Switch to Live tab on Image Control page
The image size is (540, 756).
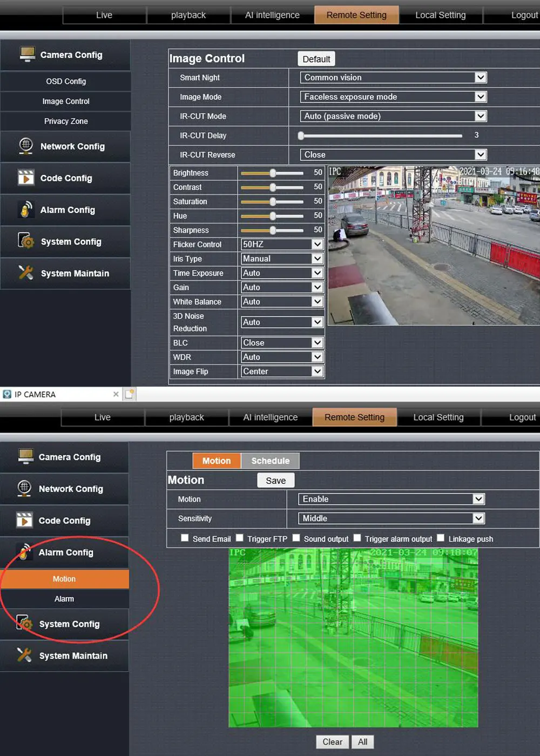click(104, 15)
